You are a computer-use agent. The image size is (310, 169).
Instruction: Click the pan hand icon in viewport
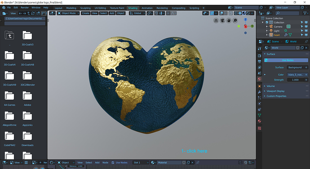tap(229, 21)
